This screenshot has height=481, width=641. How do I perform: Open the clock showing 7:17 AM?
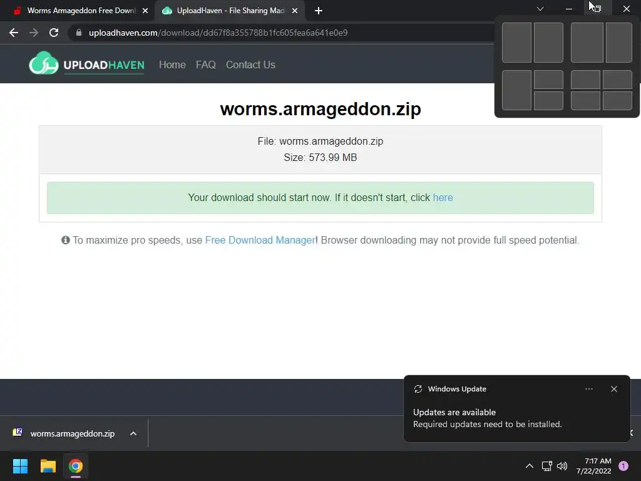594,466
